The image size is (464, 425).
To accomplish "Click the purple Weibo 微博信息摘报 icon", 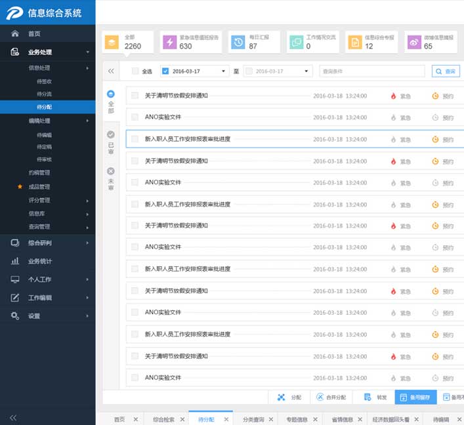I will point(414,42).
